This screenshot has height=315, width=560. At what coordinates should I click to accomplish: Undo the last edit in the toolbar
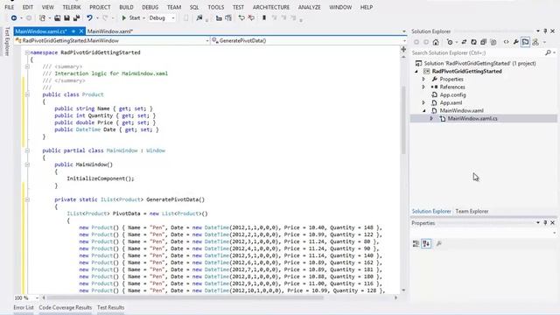tap(89, 17)
